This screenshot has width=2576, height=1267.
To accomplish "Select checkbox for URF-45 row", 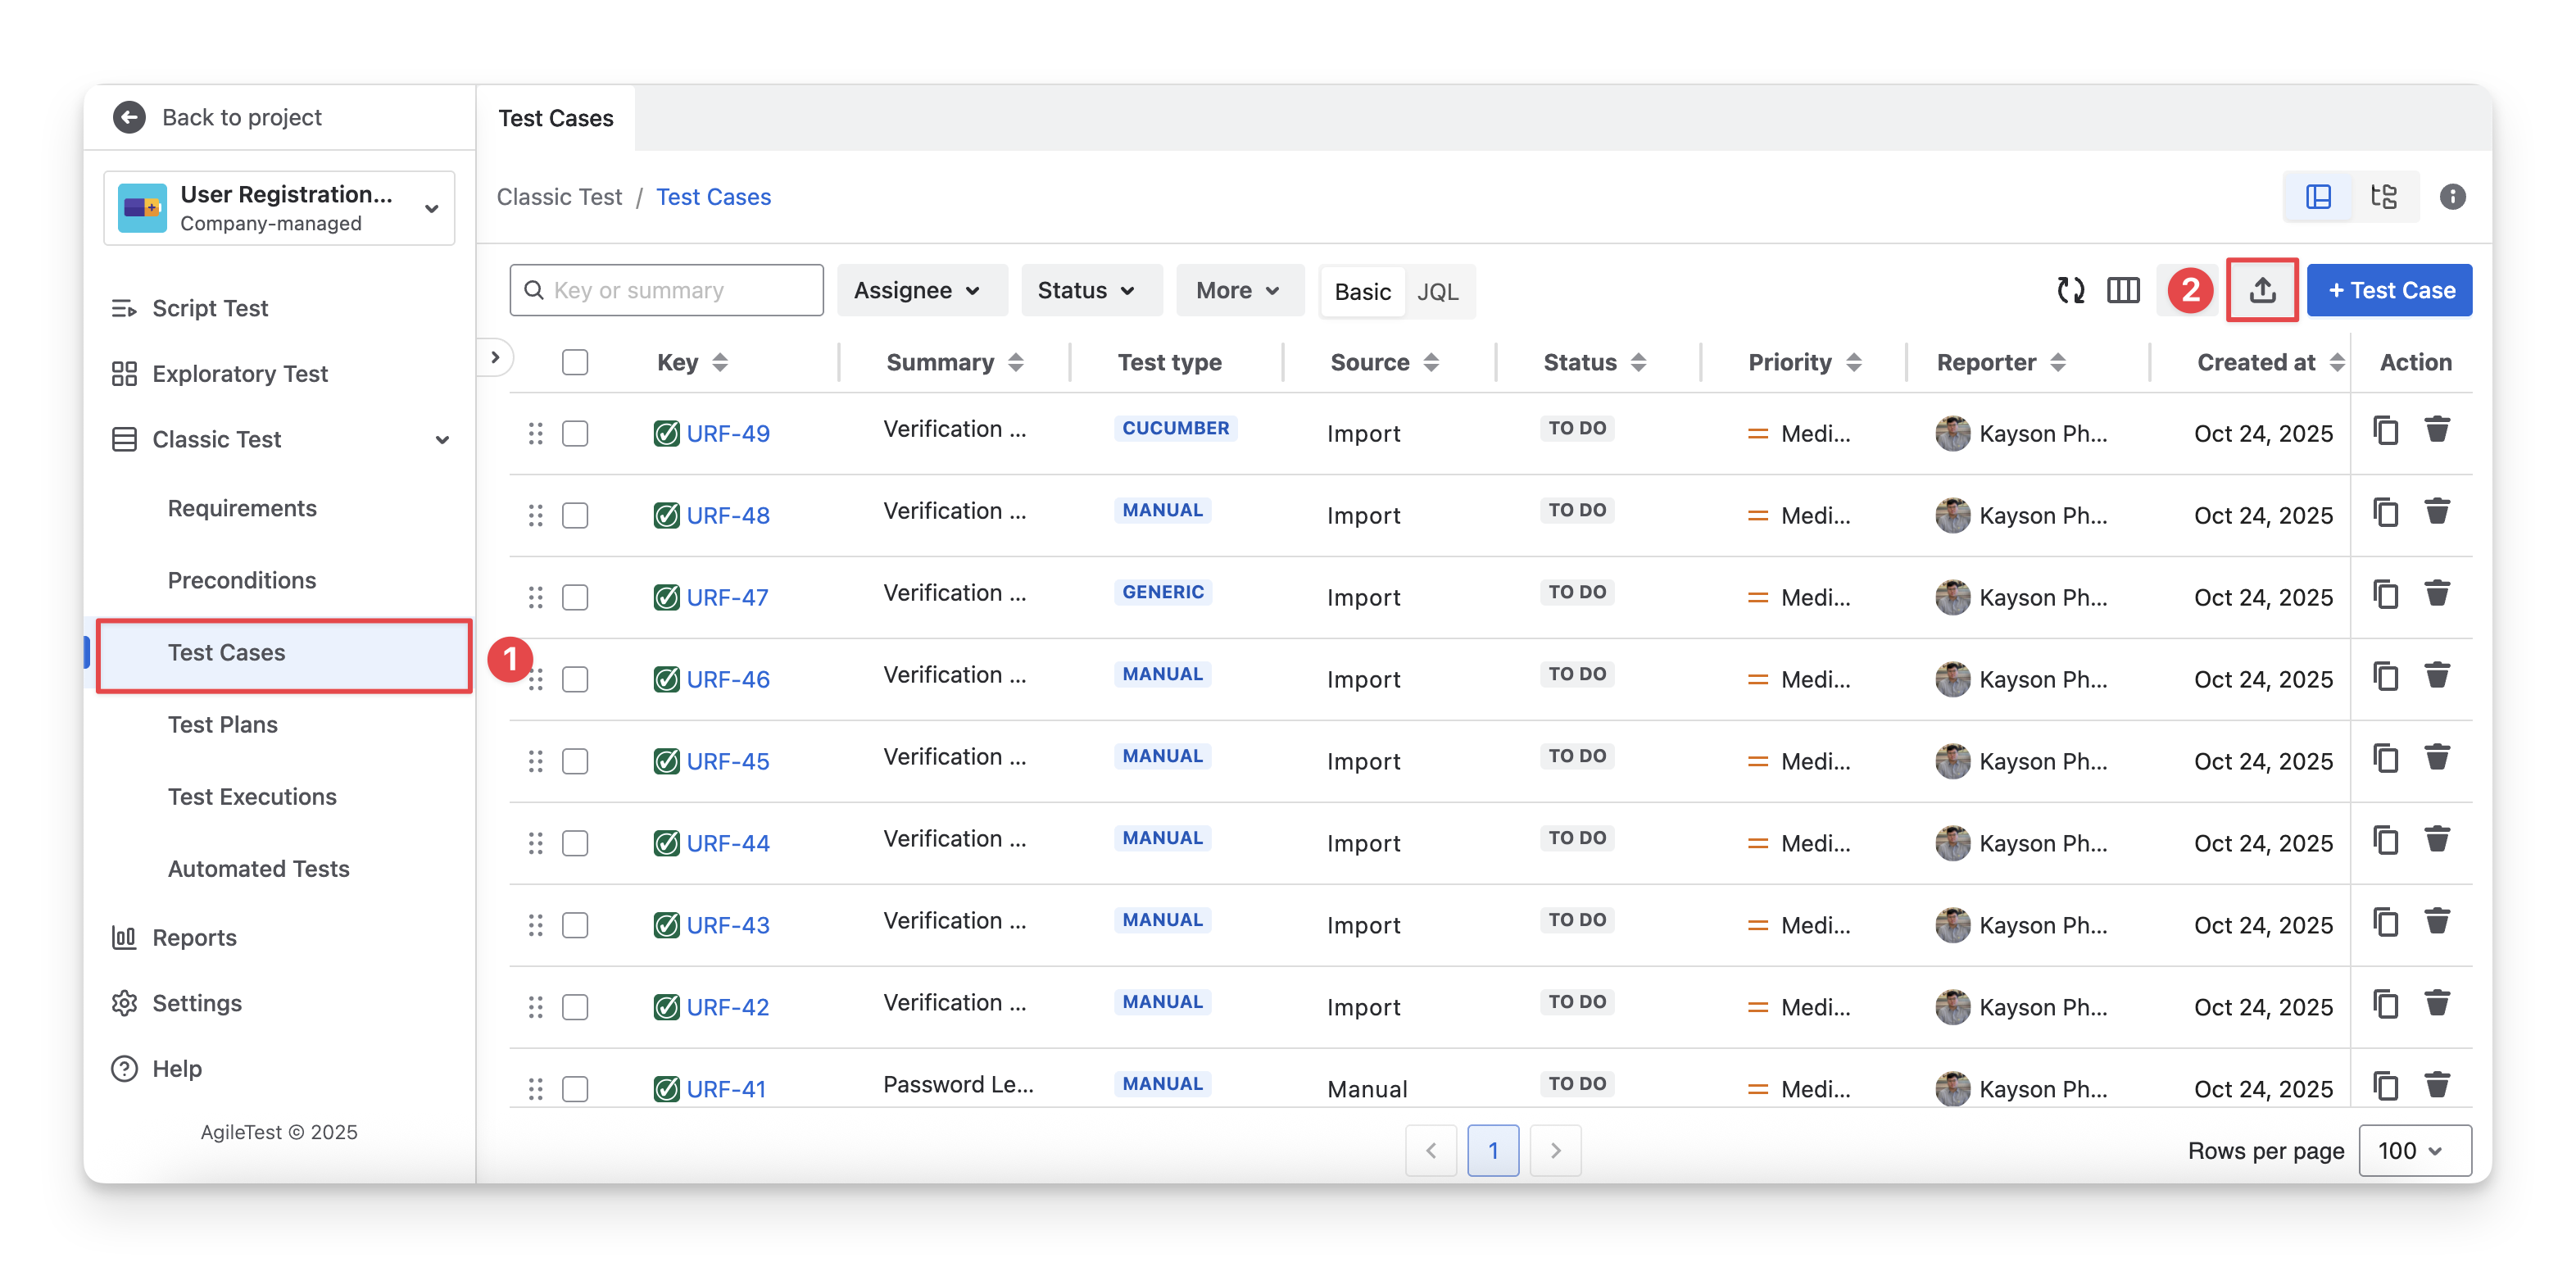I will (575, 761).
